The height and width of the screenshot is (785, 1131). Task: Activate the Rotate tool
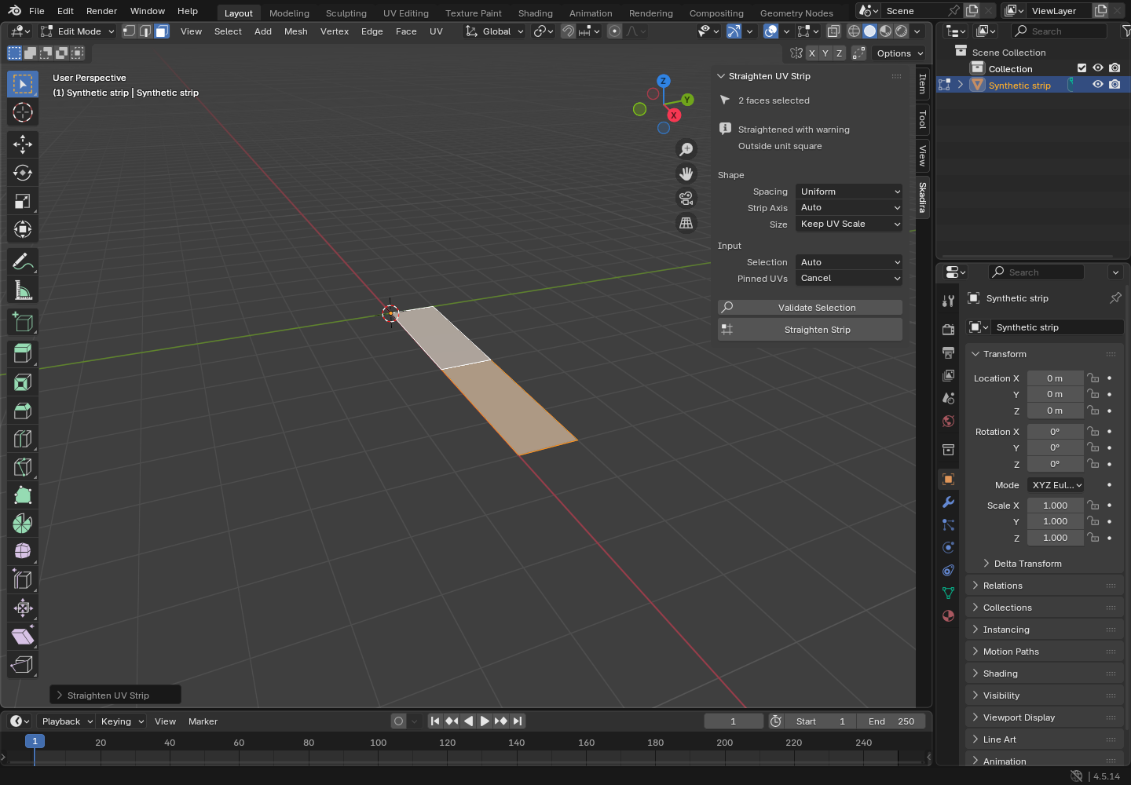23,173
